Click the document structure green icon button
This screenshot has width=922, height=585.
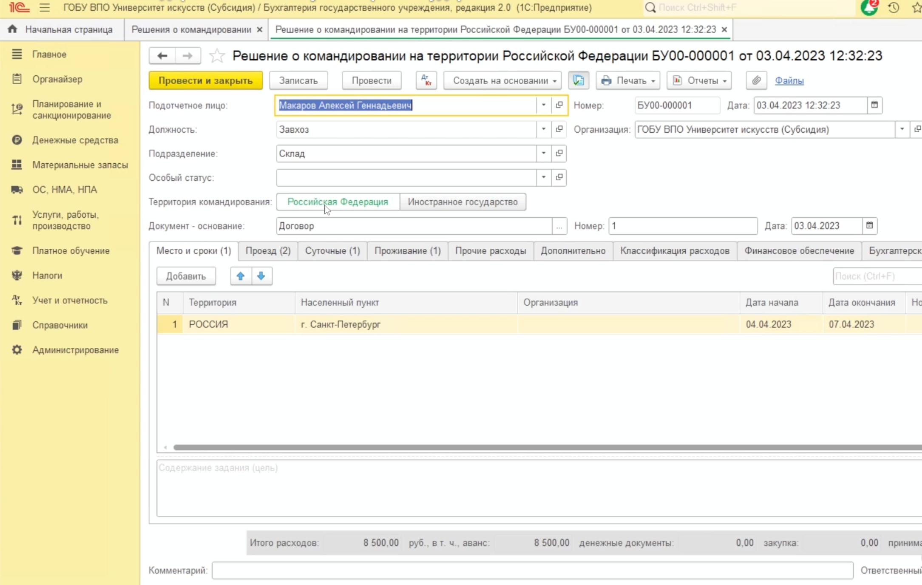(x=578, y=80)
